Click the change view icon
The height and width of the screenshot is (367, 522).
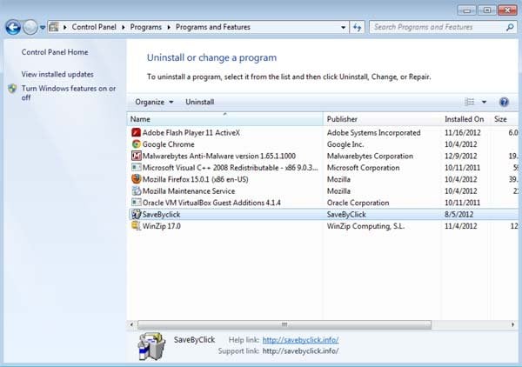[x=470, y=102]
